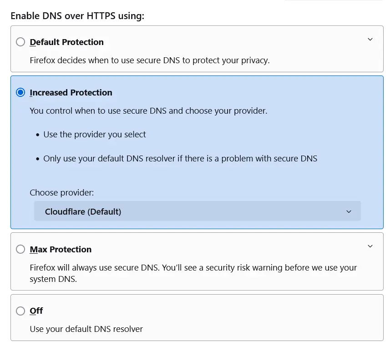Expand the Max Protection chevron
390x356 pixels.
pyautogui.click(x=370, y=246)
